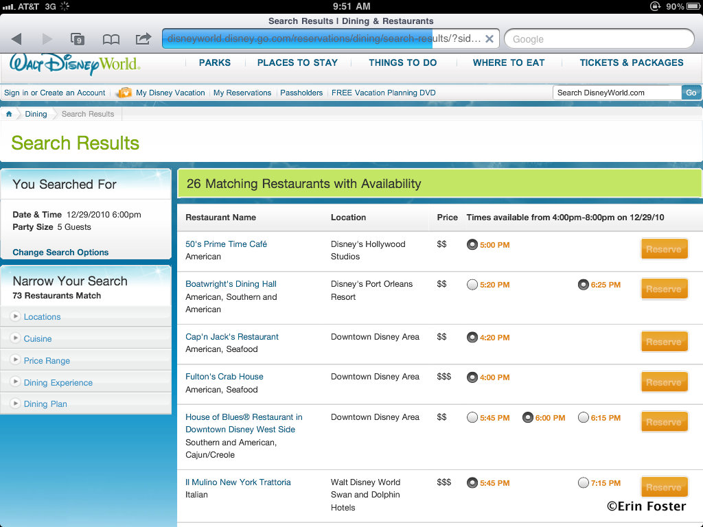Select 5:45 PM for House of Blues
Image resolution: width=703 pixels, height=527 pixels.
472,417
